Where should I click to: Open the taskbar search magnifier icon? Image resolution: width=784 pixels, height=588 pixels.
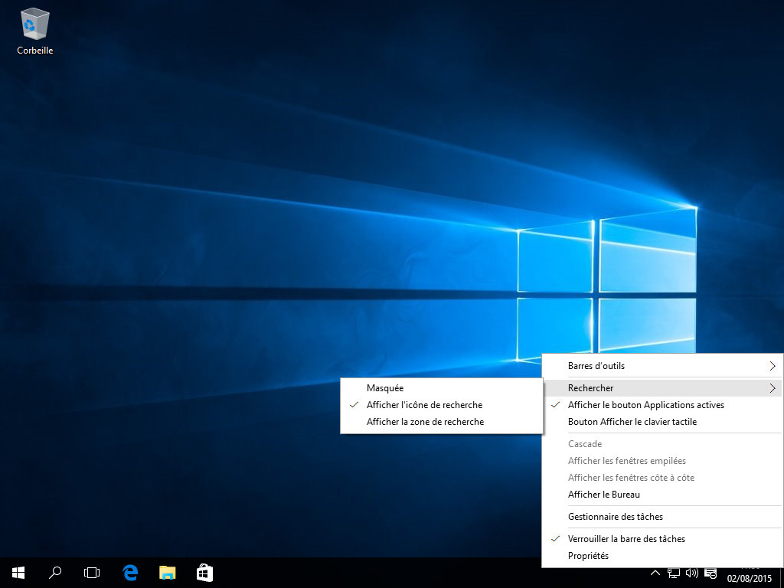pos(55,572)
